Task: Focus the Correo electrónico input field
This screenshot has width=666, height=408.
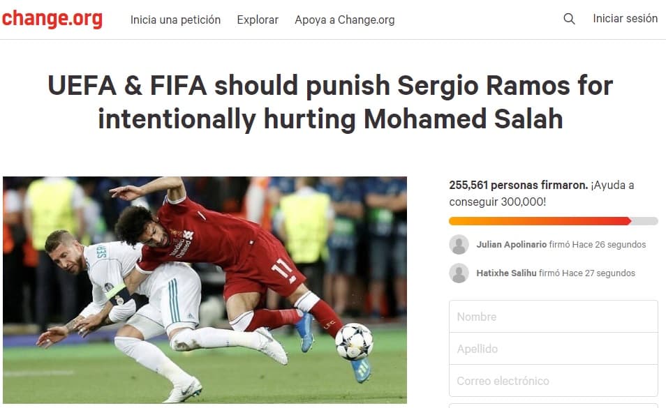Action: (x=554, y=381)
